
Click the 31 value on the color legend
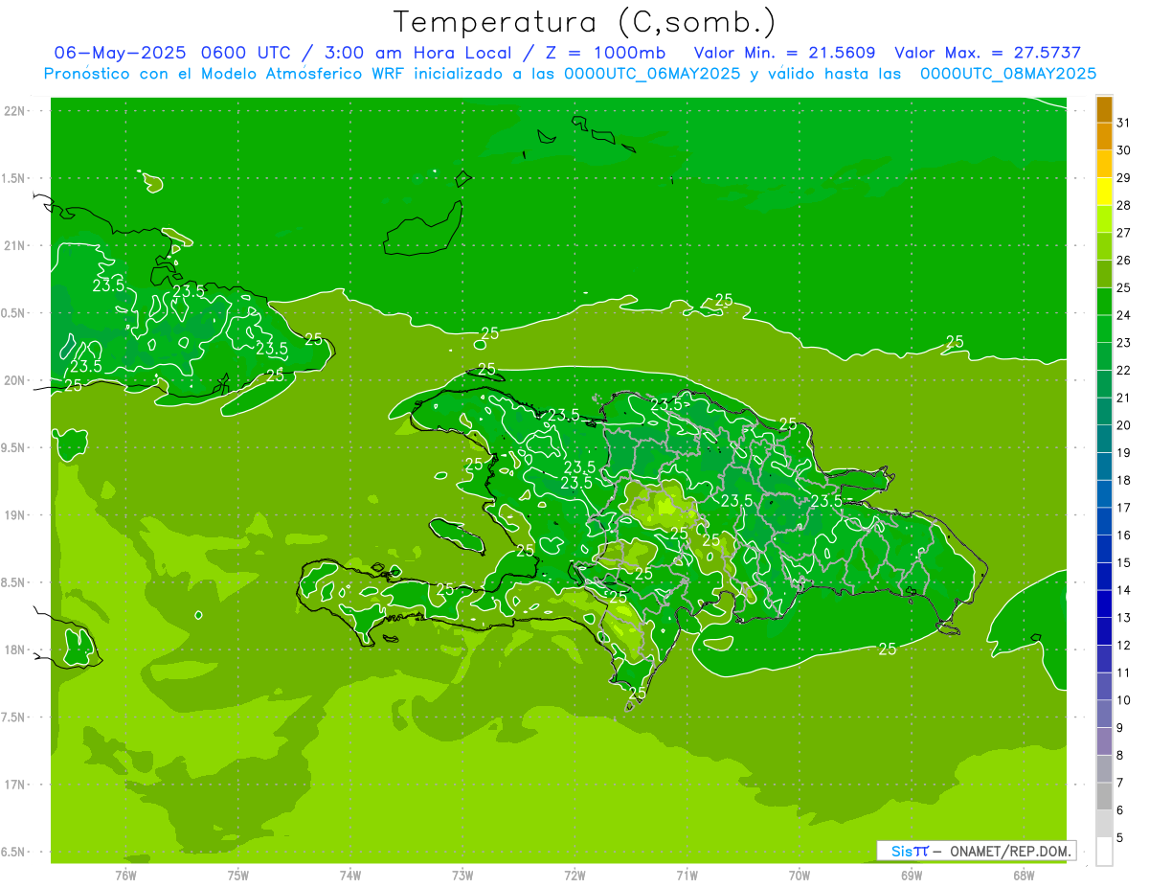coord(1124,123)
